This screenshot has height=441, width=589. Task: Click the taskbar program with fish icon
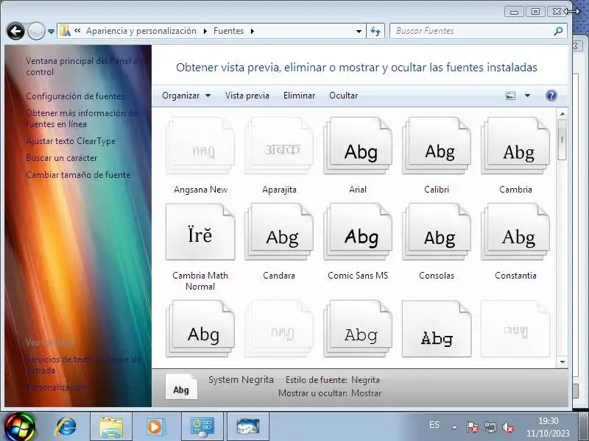tap(248, 427)
